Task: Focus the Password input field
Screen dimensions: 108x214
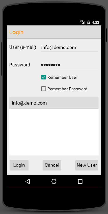Action: point(70,65)
